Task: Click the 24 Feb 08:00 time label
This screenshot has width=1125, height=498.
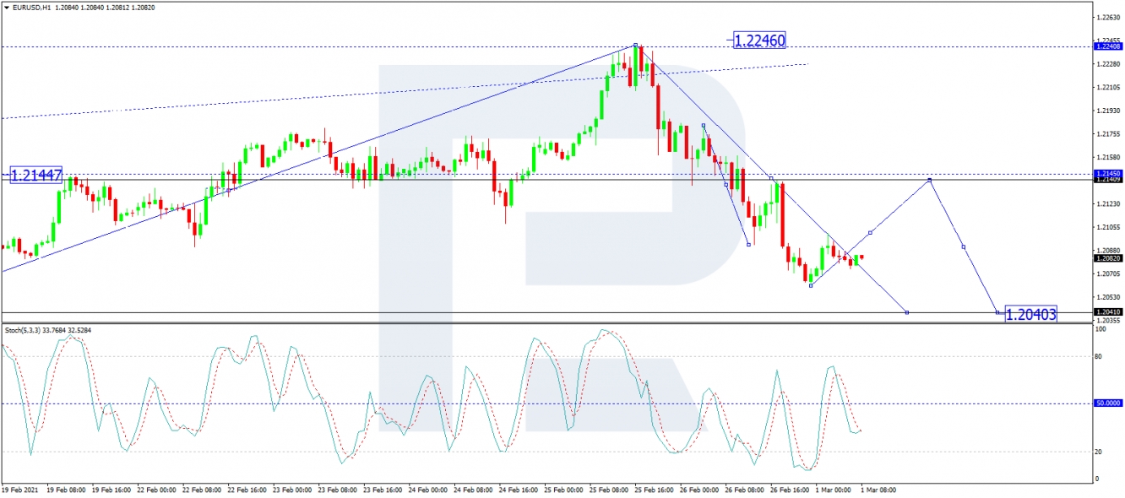Action: 471,489
